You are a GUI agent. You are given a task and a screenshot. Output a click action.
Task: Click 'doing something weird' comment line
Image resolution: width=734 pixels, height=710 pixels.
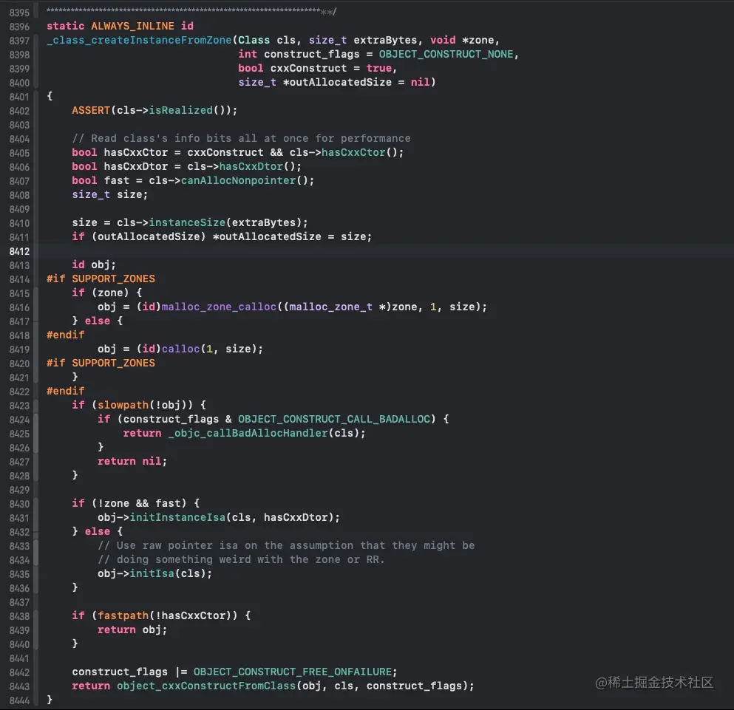(241, 560)
